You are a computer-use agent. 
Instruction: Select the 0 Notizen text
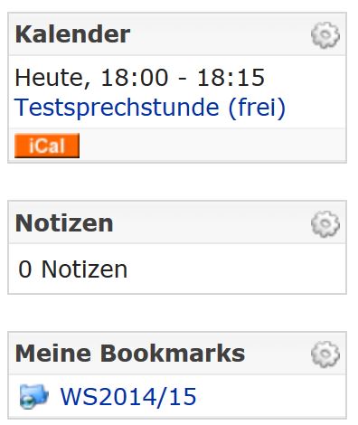point(72,269)
